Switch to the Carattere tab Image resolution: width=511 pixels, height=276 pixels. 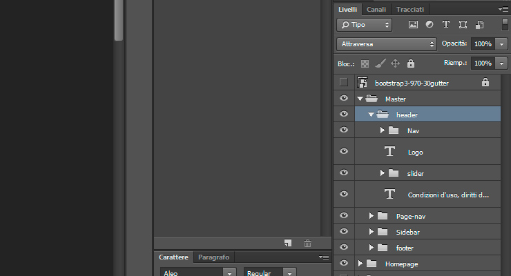point(173,257)
